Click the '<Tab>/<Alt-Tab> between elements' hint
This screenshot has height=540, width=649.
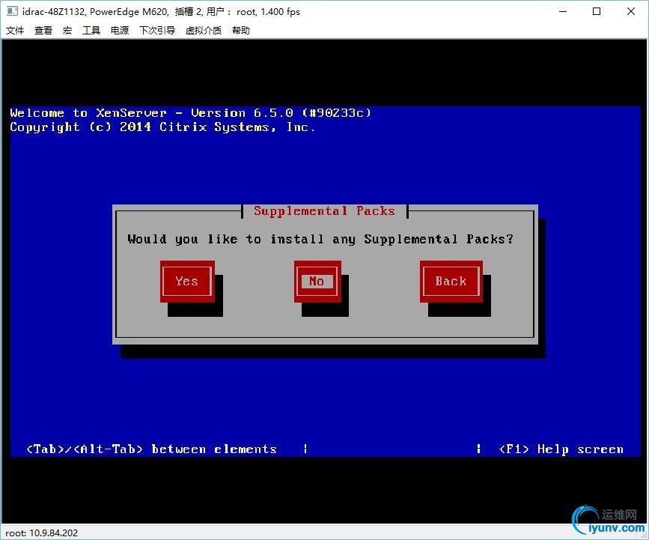[151, 449]
